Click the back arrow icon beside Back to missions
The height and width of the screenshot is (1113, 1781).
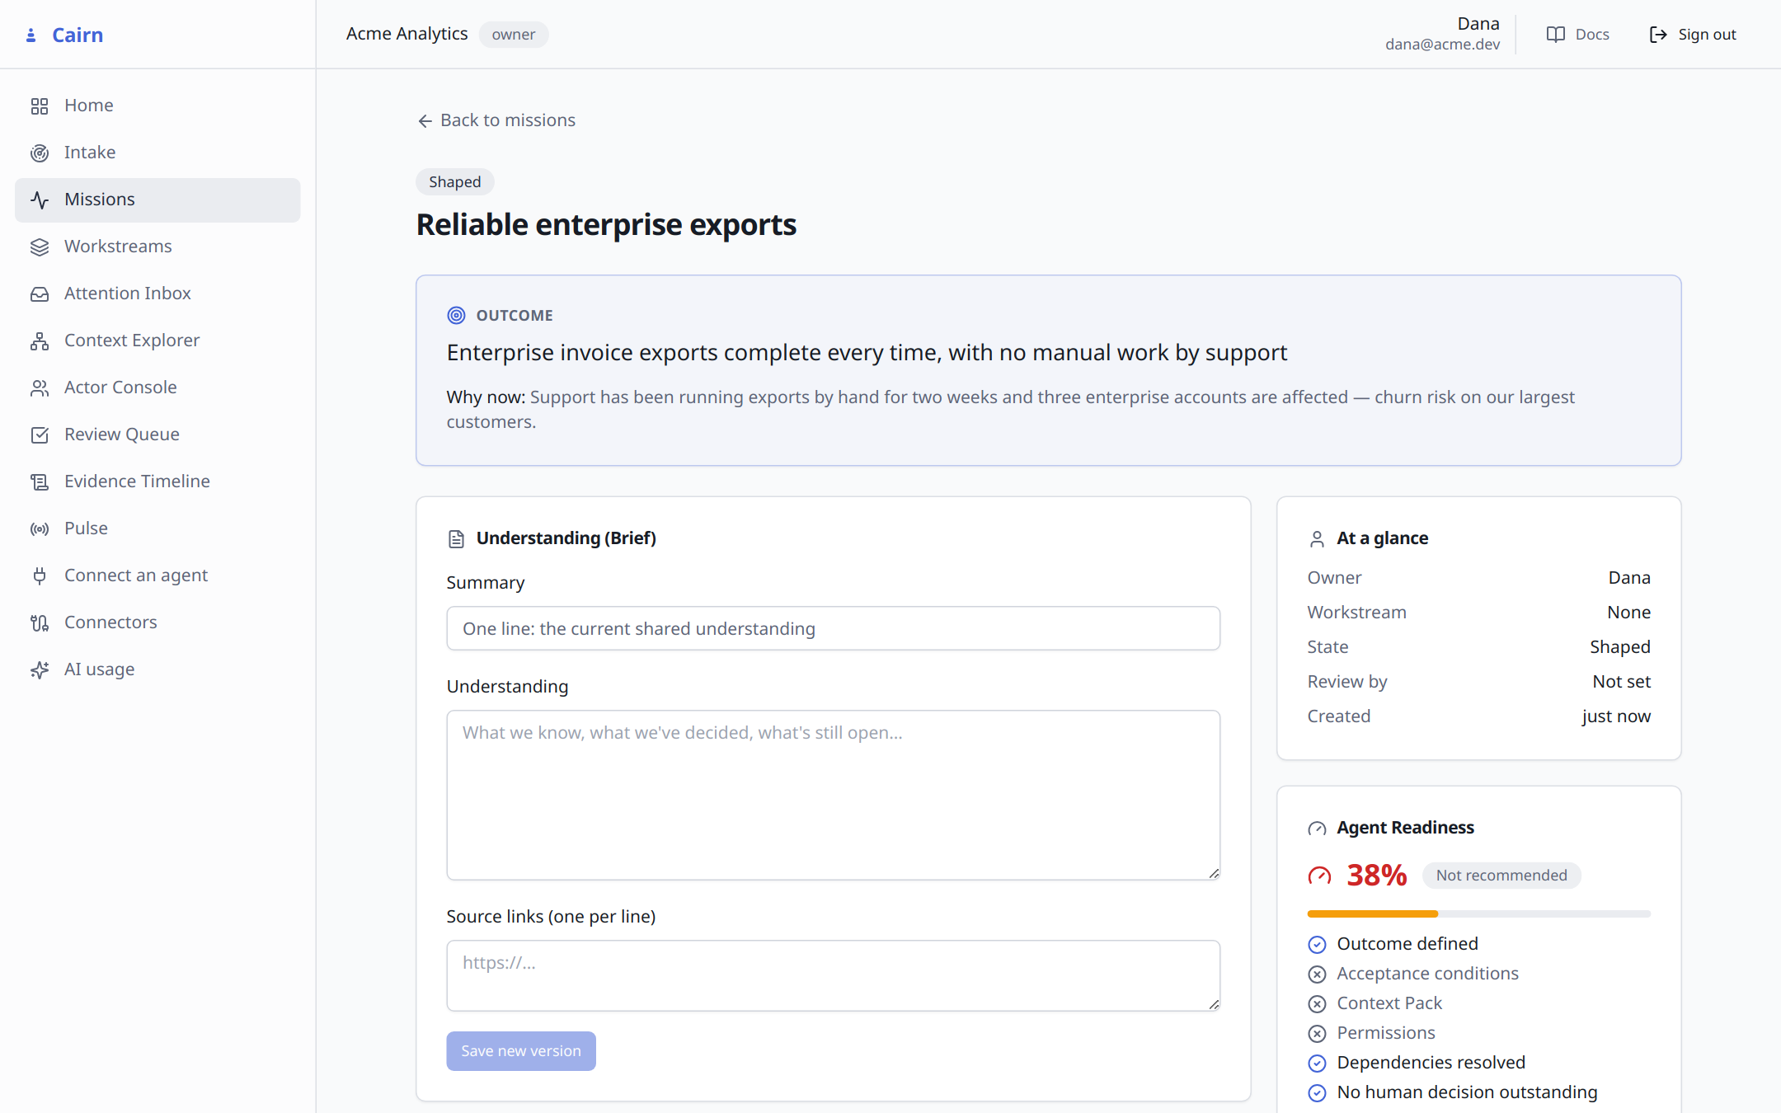(x=425, y=121)
